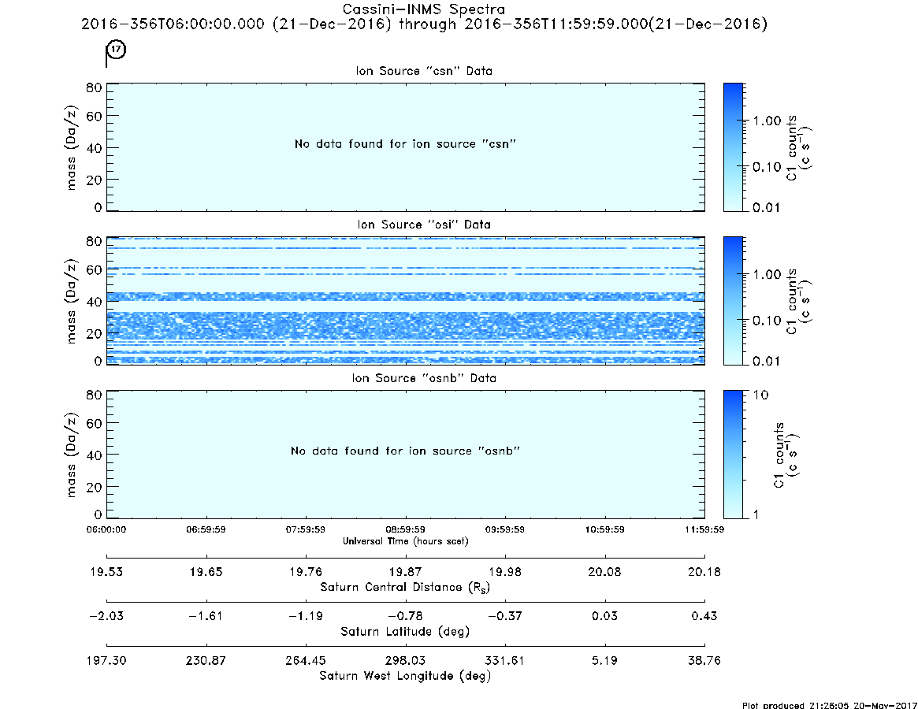Click the osnb panel color bar
The width and height of the screenshot is (918, 709).
point(733,455)
